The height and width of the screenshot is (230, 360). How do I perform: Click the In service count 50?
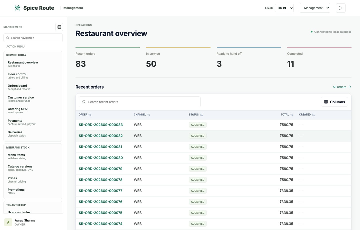click(x=151, y=64)
